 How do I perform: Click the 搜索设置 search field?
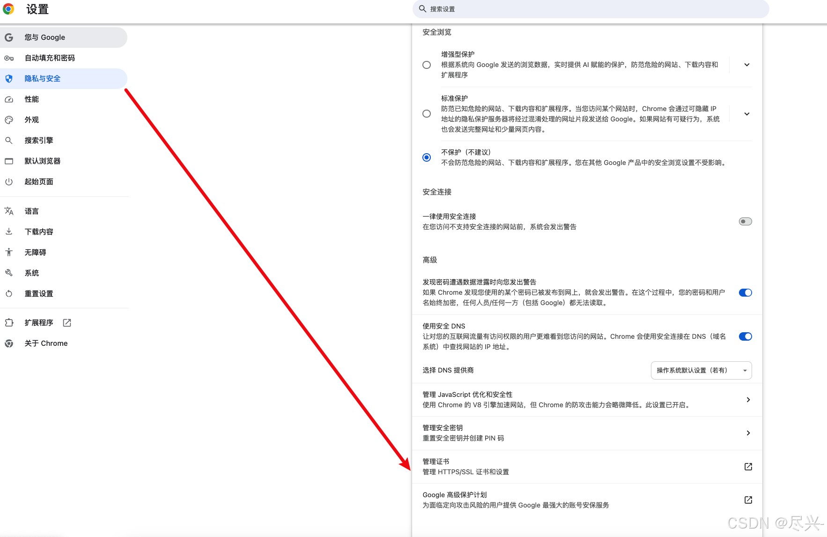[590, 9]
